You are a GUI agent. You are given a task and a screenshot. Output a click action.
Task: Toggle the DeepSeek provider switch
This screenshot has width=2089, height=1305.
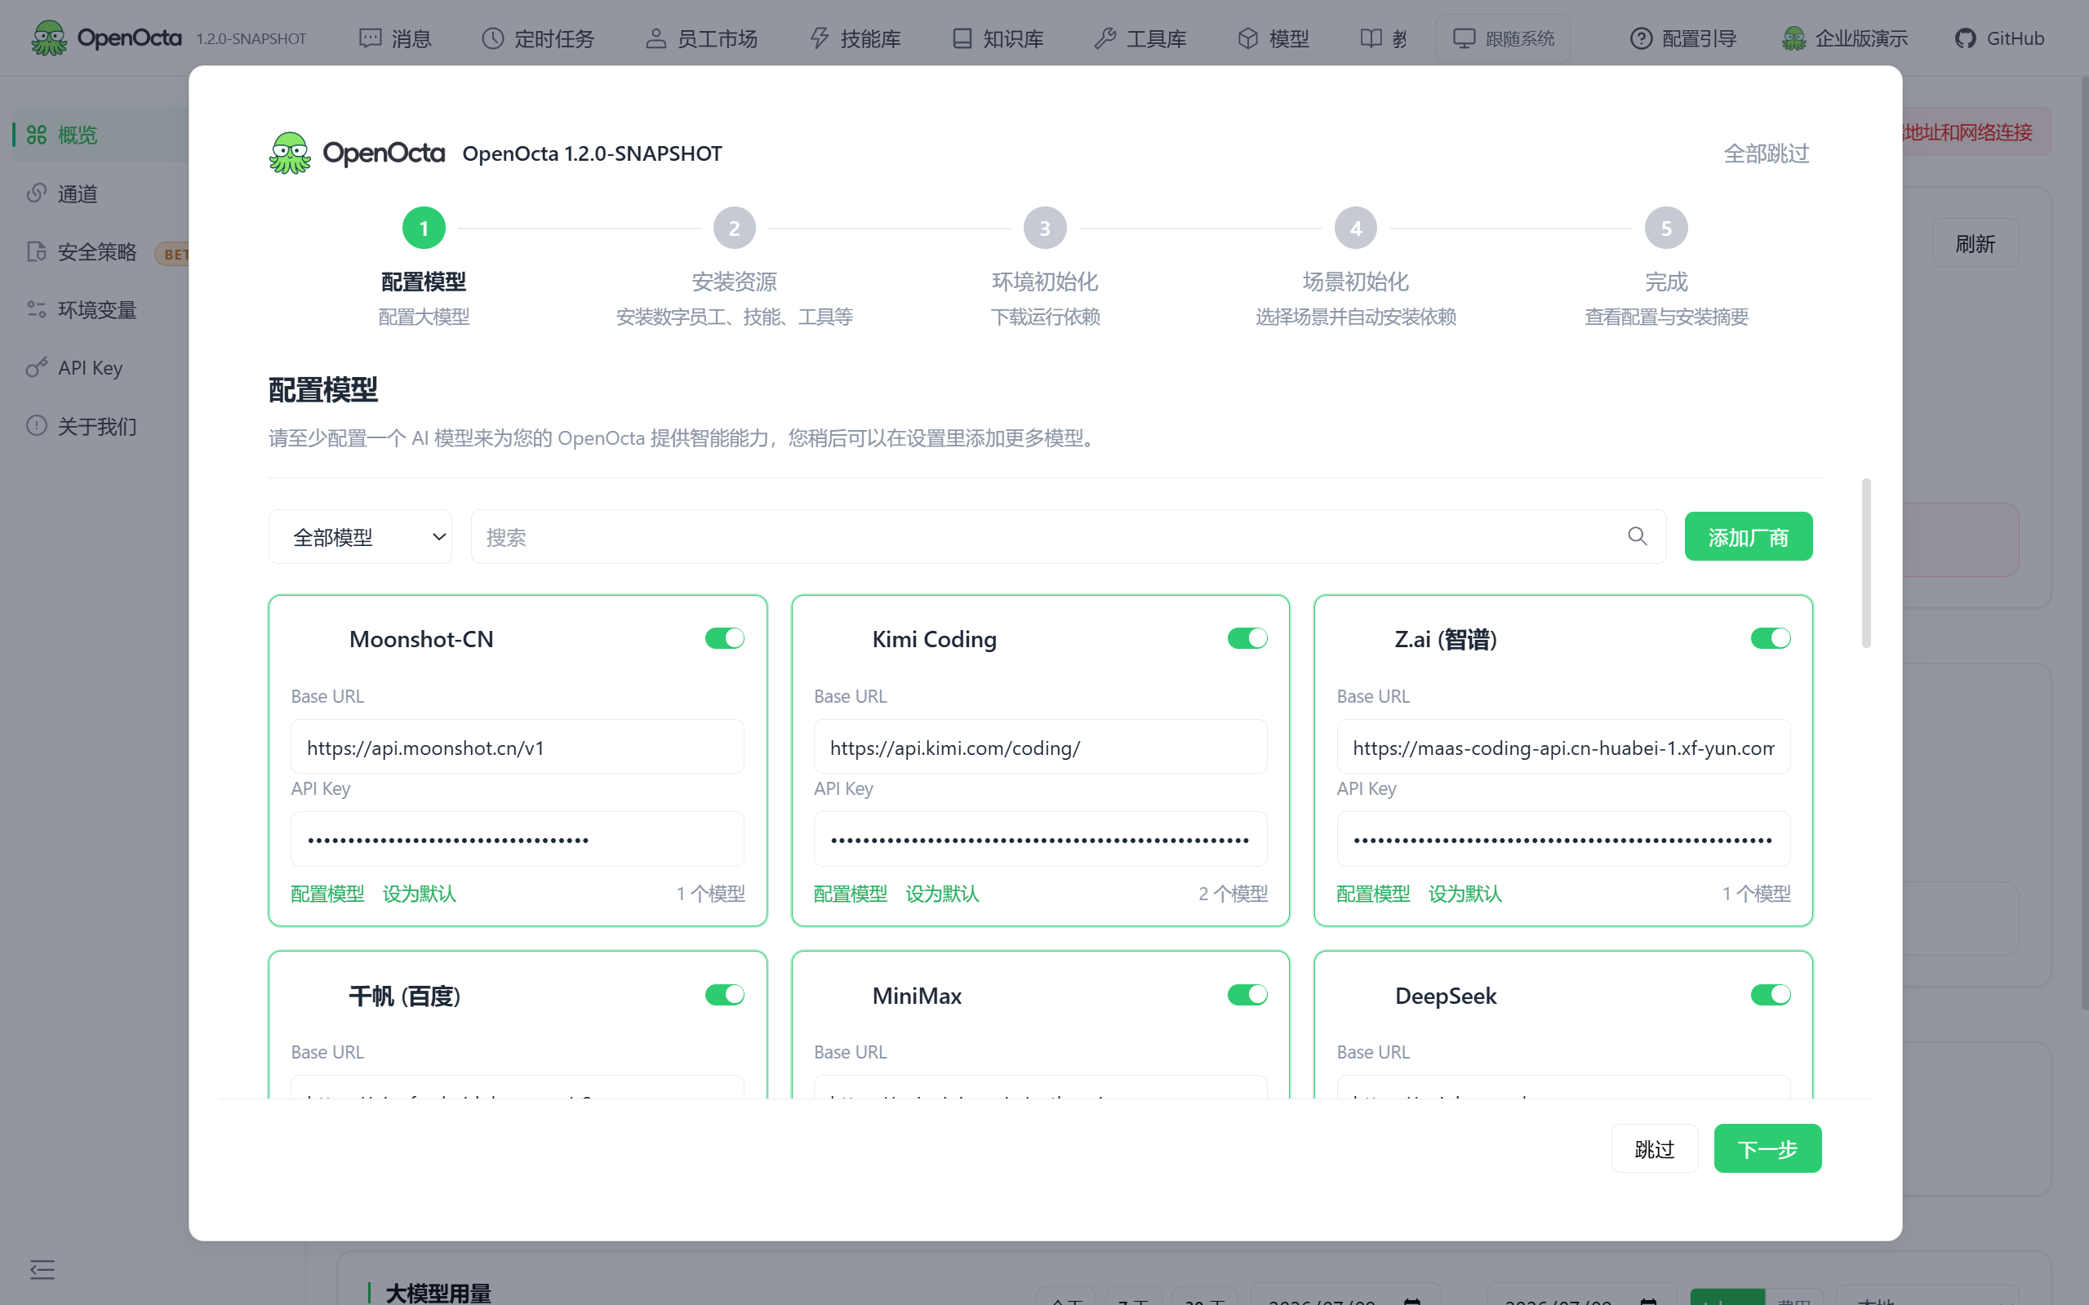[x=1771, y=994]
